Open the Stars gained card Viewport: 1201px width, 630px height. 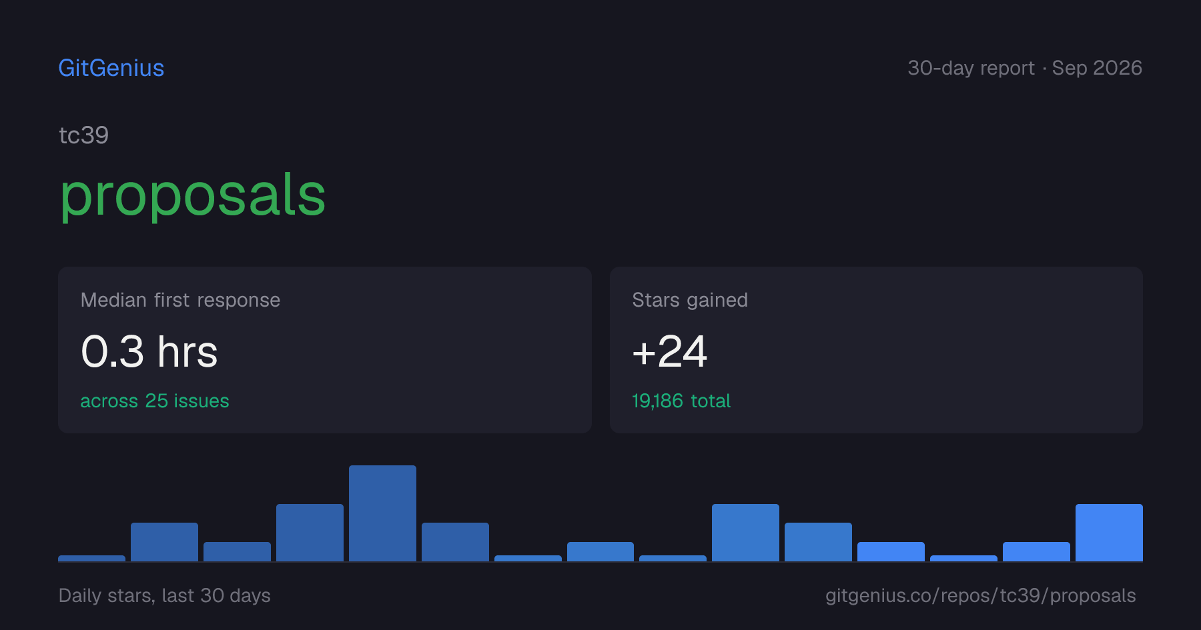pyautogui.click(x=876, y=350)
